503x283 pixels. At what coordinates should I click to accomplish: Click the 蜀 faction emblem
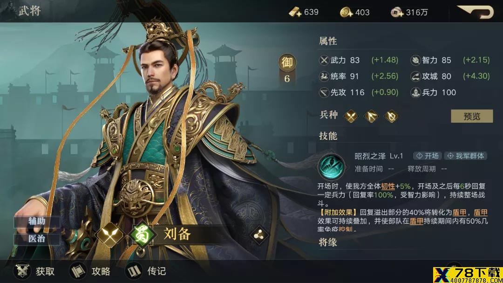(x=142, y=235)
